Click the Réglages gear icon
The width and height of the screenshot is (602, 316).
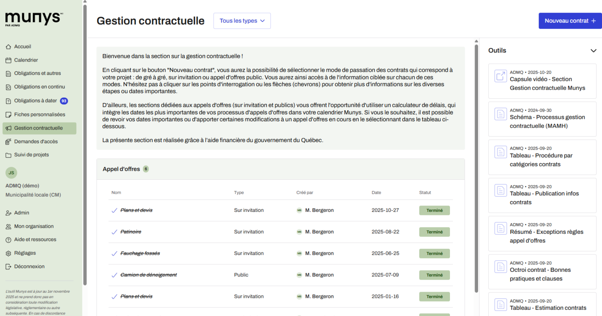[8, 253]
